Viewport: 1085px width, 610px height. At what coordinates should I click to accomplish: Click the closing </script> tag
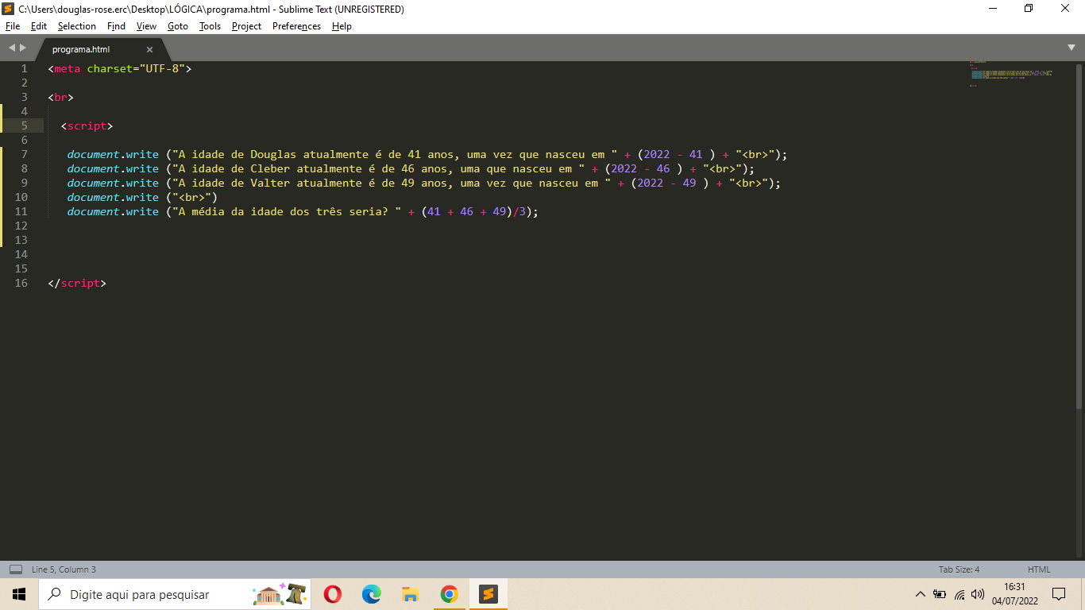tap(77, 283)
